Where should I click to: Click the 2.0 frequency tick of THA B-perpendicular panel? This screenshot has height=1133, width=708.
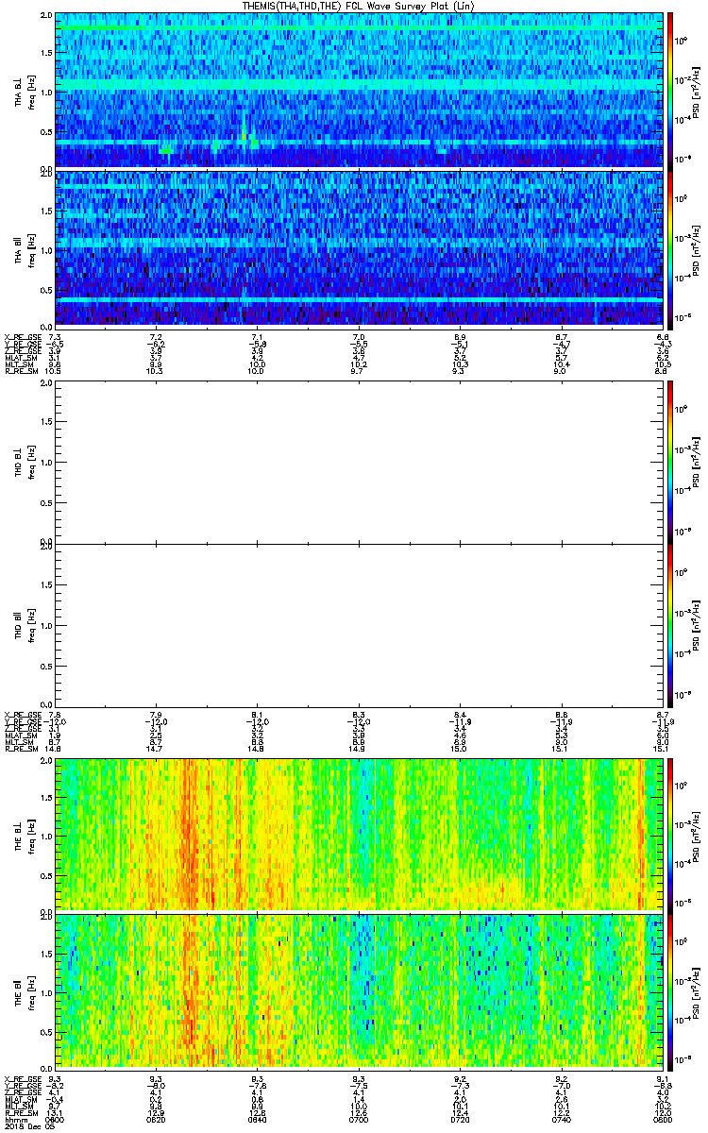46,17
